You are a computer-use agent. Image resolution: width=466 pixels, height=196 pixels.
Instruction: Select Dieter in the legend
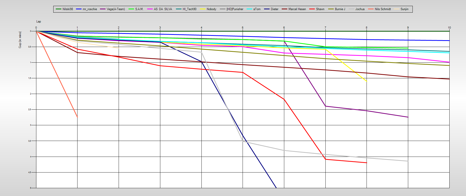tap(274, 9)
